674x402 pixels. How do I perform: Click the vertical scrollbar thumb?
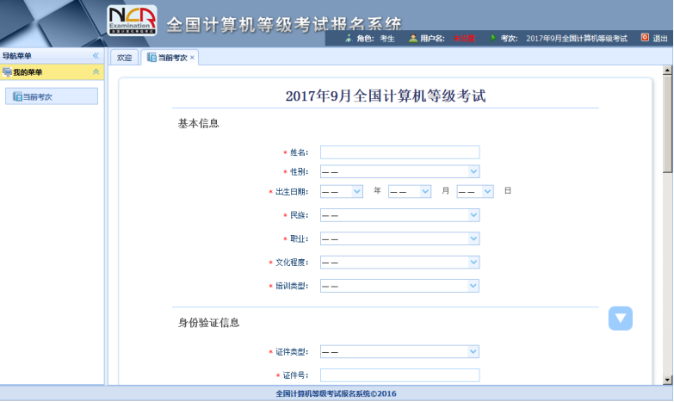click(x=667, y=124)
